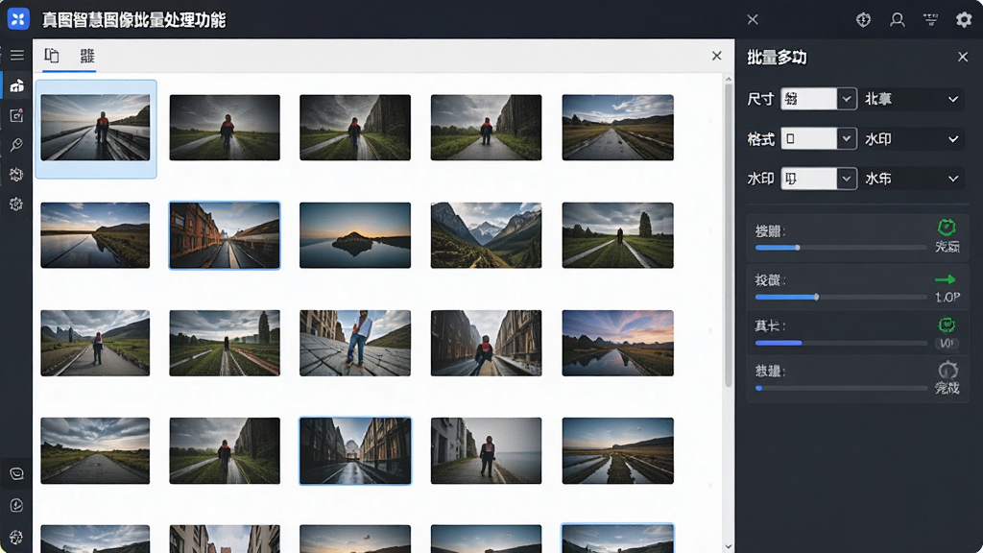Select the small island at sunset thumbnail
983x553 pixels.
pyautogui.click(x=355, y=235)
